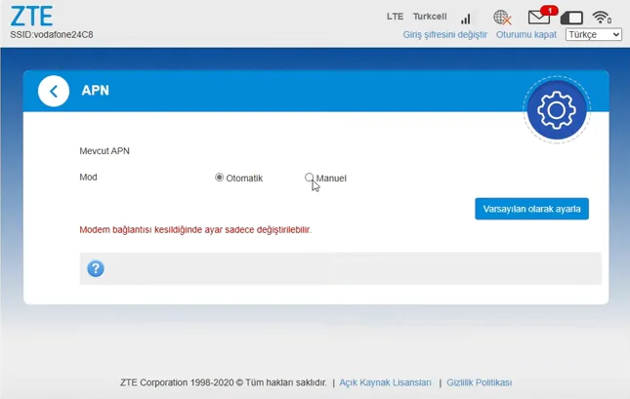Click the Turkcell operator name
This screenshot has height=399, width=630.
tap(430, 17)
